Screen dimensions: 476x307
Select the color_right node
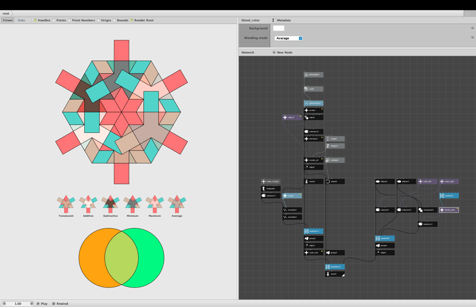pos(449,182)
